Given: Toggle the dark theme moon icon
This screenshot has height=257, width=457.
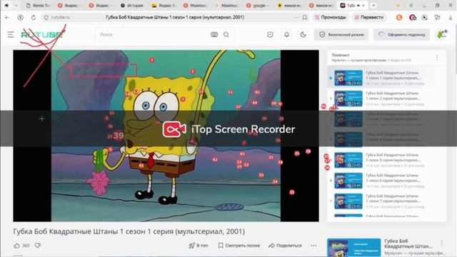Looking at the screenshot, I should coord(303,35).
